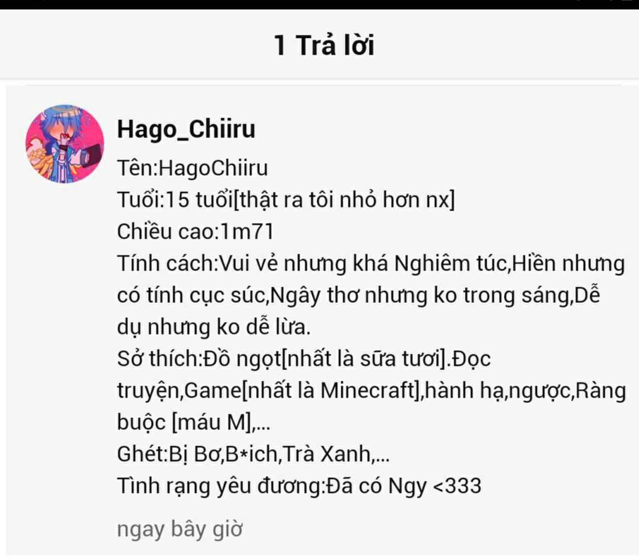The height and width of the screenshot is (560, 639).
Task: Click the word "Nghiêm túc" in the reply
Action: coord(450,264)
